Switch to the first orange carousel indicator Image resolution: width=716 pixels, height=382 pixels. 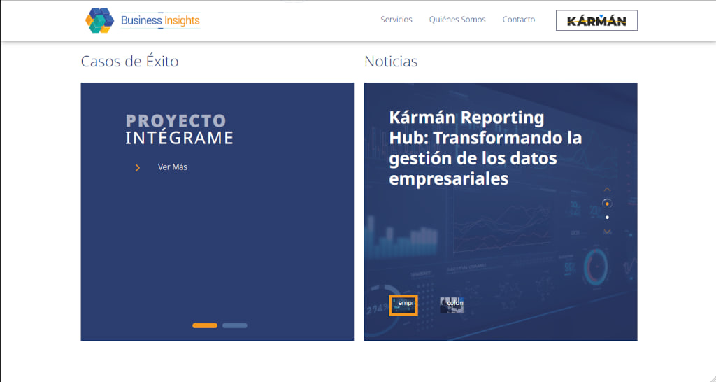pos(205,325)
